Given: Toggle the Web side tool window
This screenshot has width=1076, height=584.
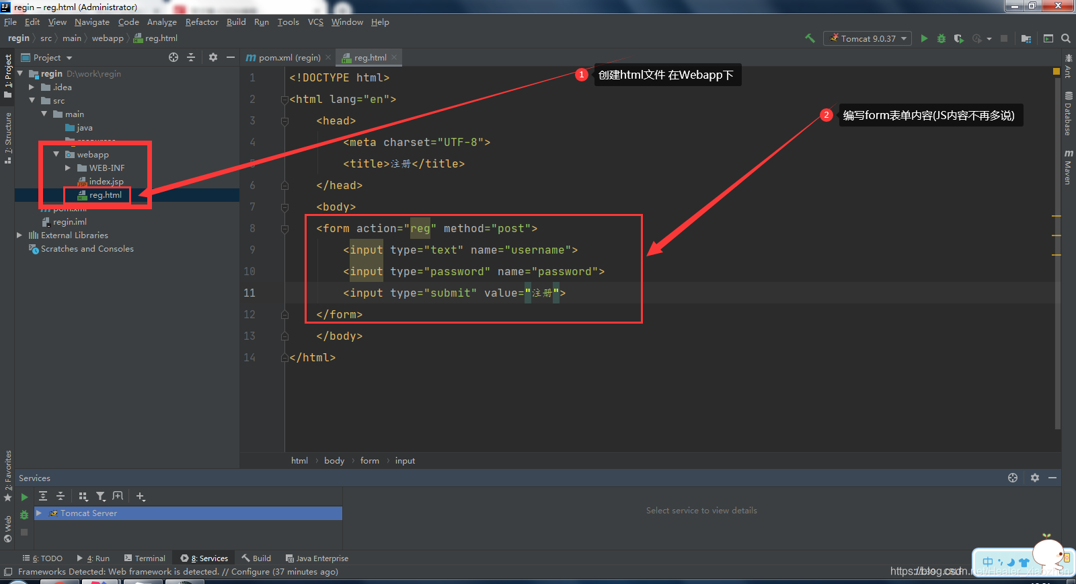Looking at the screenshot, I should coord(7,529).
